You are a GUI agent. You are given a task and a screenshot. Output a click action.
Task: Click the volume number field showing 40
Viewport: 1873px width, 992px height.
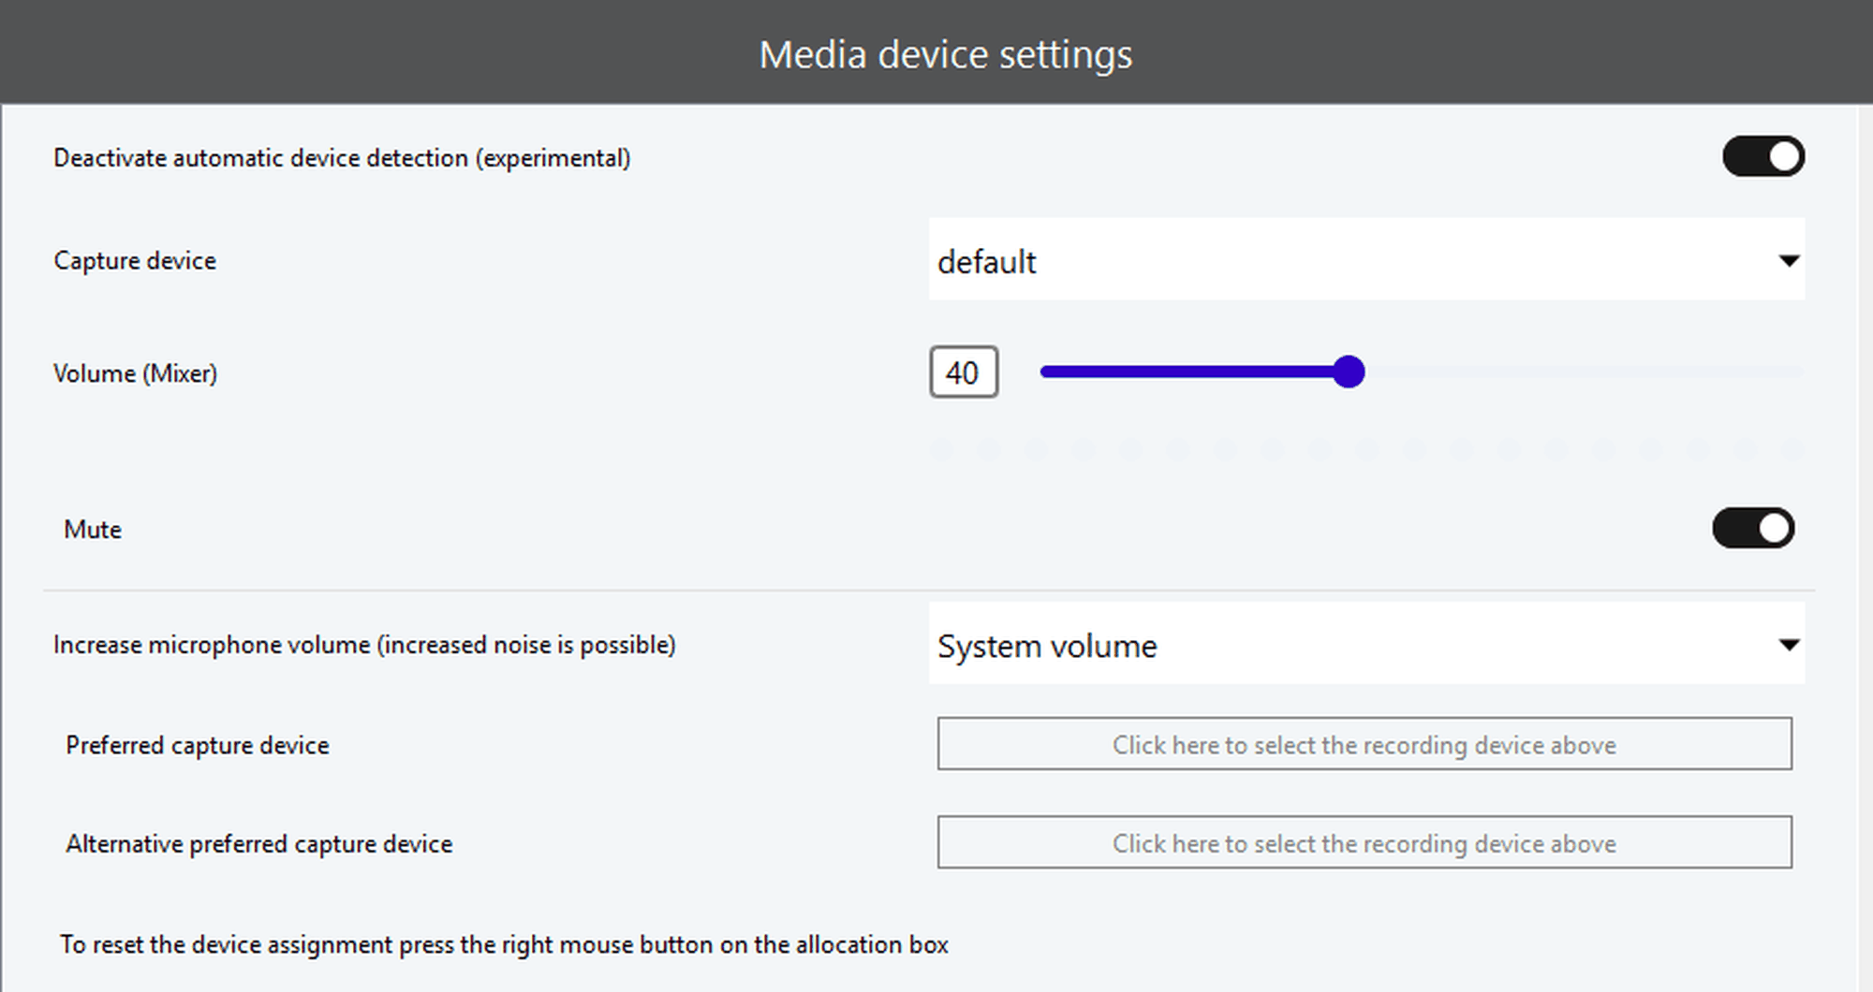point(963,372)
